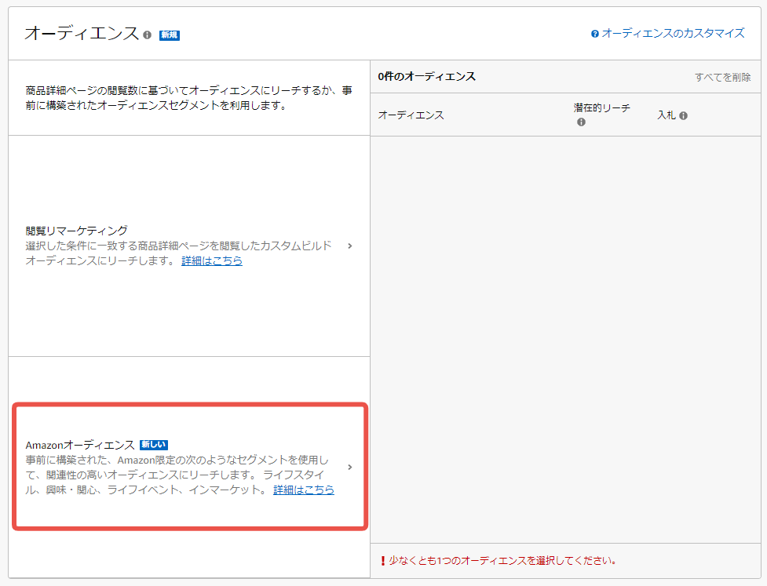Open 詳細はこちら link under 閲覧リマーケティング

[x=212, y=260]
